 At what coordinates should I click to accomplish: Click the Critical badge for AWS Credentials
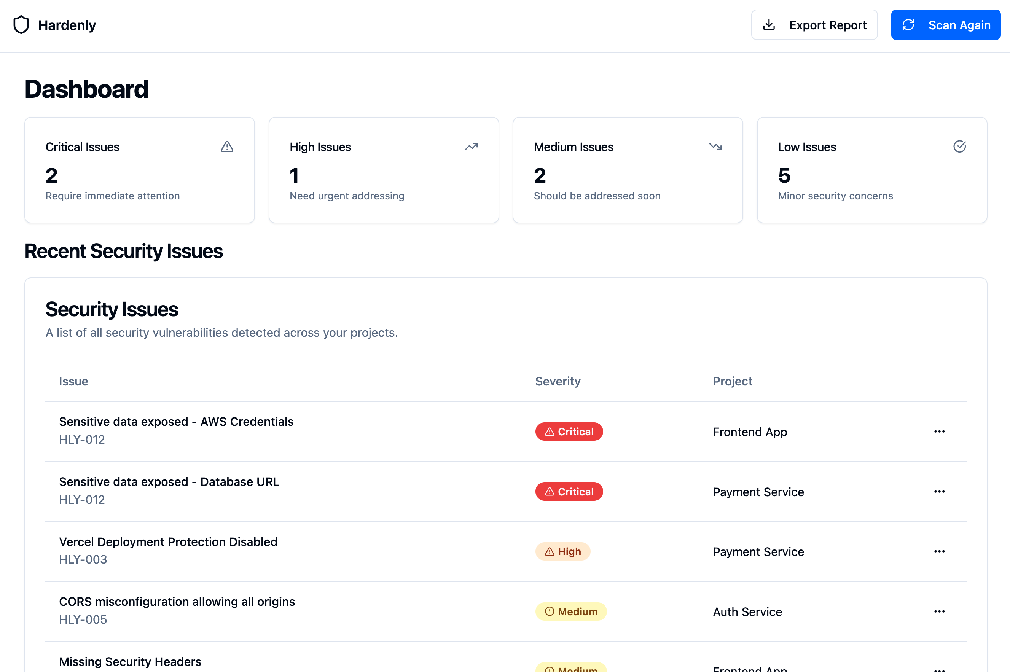point(569,432)
